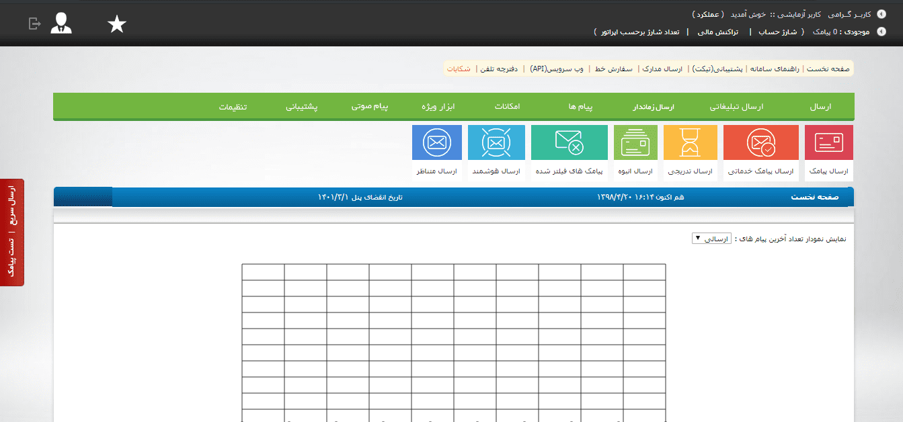Expand the ابزار ویژه menu
The width and height of the screenshot is (903, 422).
[x=438, y=107]
